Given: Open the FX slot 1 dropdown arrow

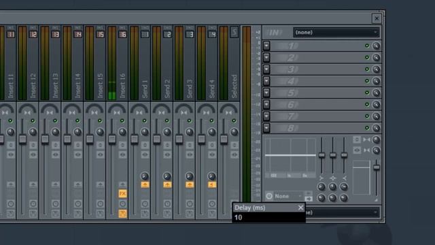Looking at the screenshot, I should pyautogui.click(x=266, y=46).
